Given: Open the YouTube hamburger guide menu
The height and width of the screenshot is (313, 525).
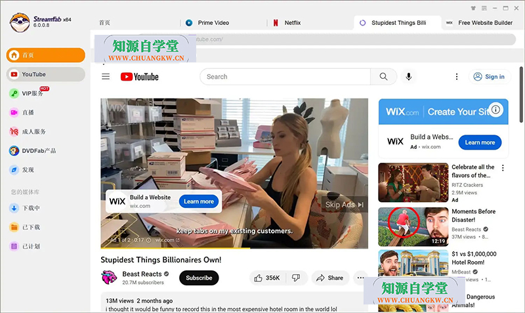Looking at the screenshot, I should coord(106,77).
